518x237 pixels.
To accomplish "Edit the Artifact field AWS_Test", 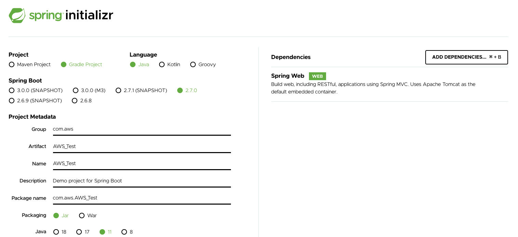I will click(x=142, y=146).
